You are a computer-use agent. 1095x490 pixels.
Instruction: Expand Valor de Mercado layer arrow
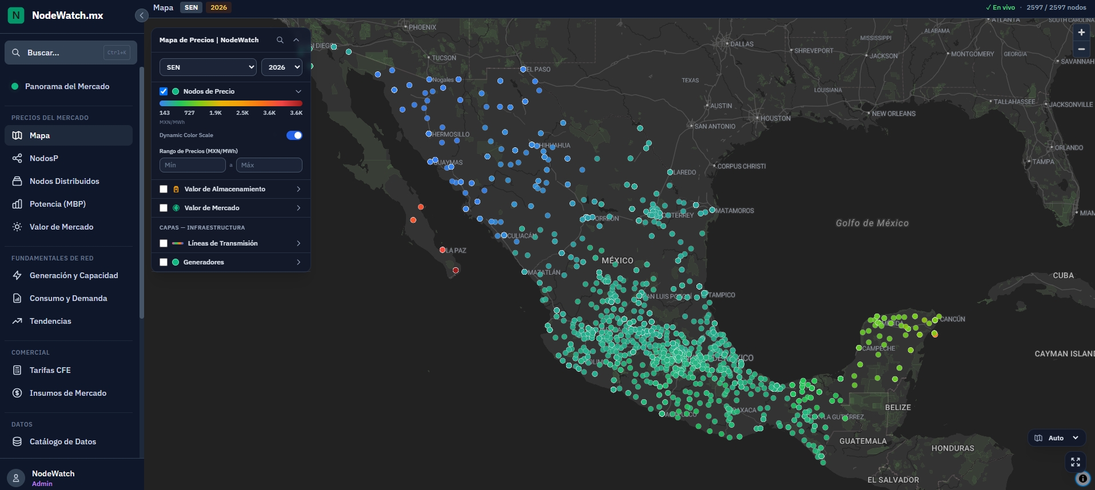point(298,208)
